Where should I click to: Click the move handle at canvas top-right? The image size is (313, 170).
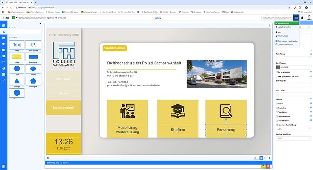pos(269,26)
